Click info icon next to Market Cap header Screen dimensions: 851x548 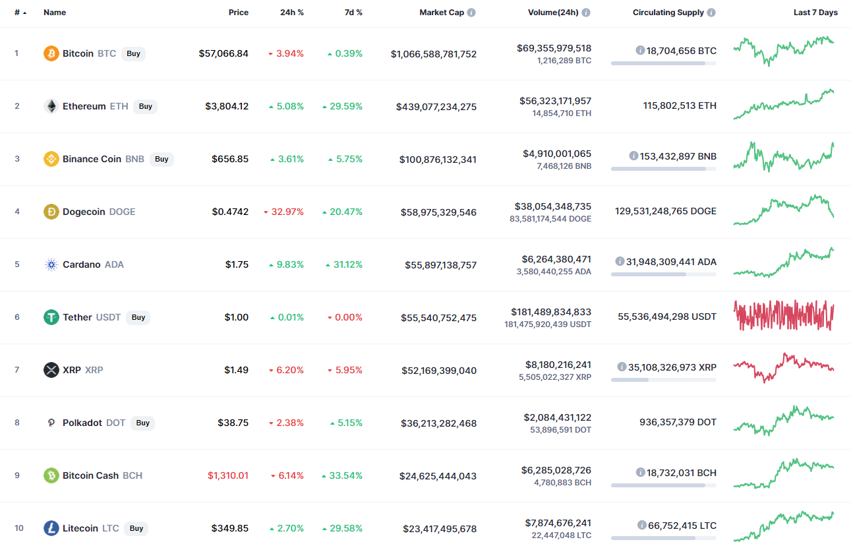point(471,13)
